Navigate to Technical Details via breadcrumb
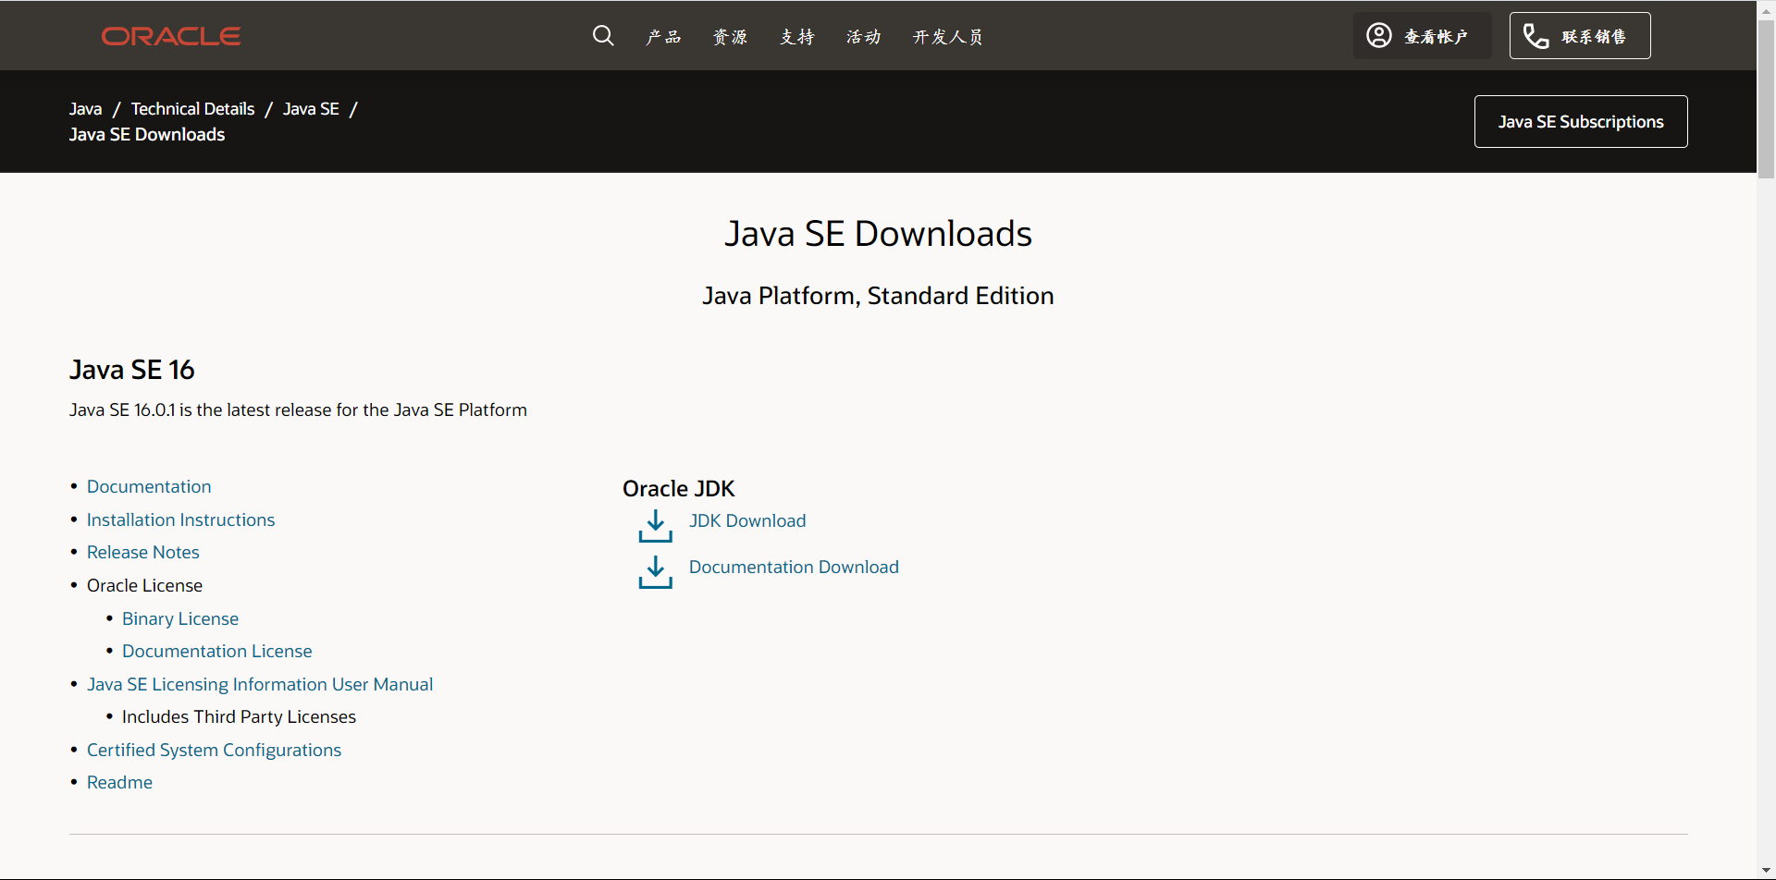 pyautogui.click(x=192, y=108)
